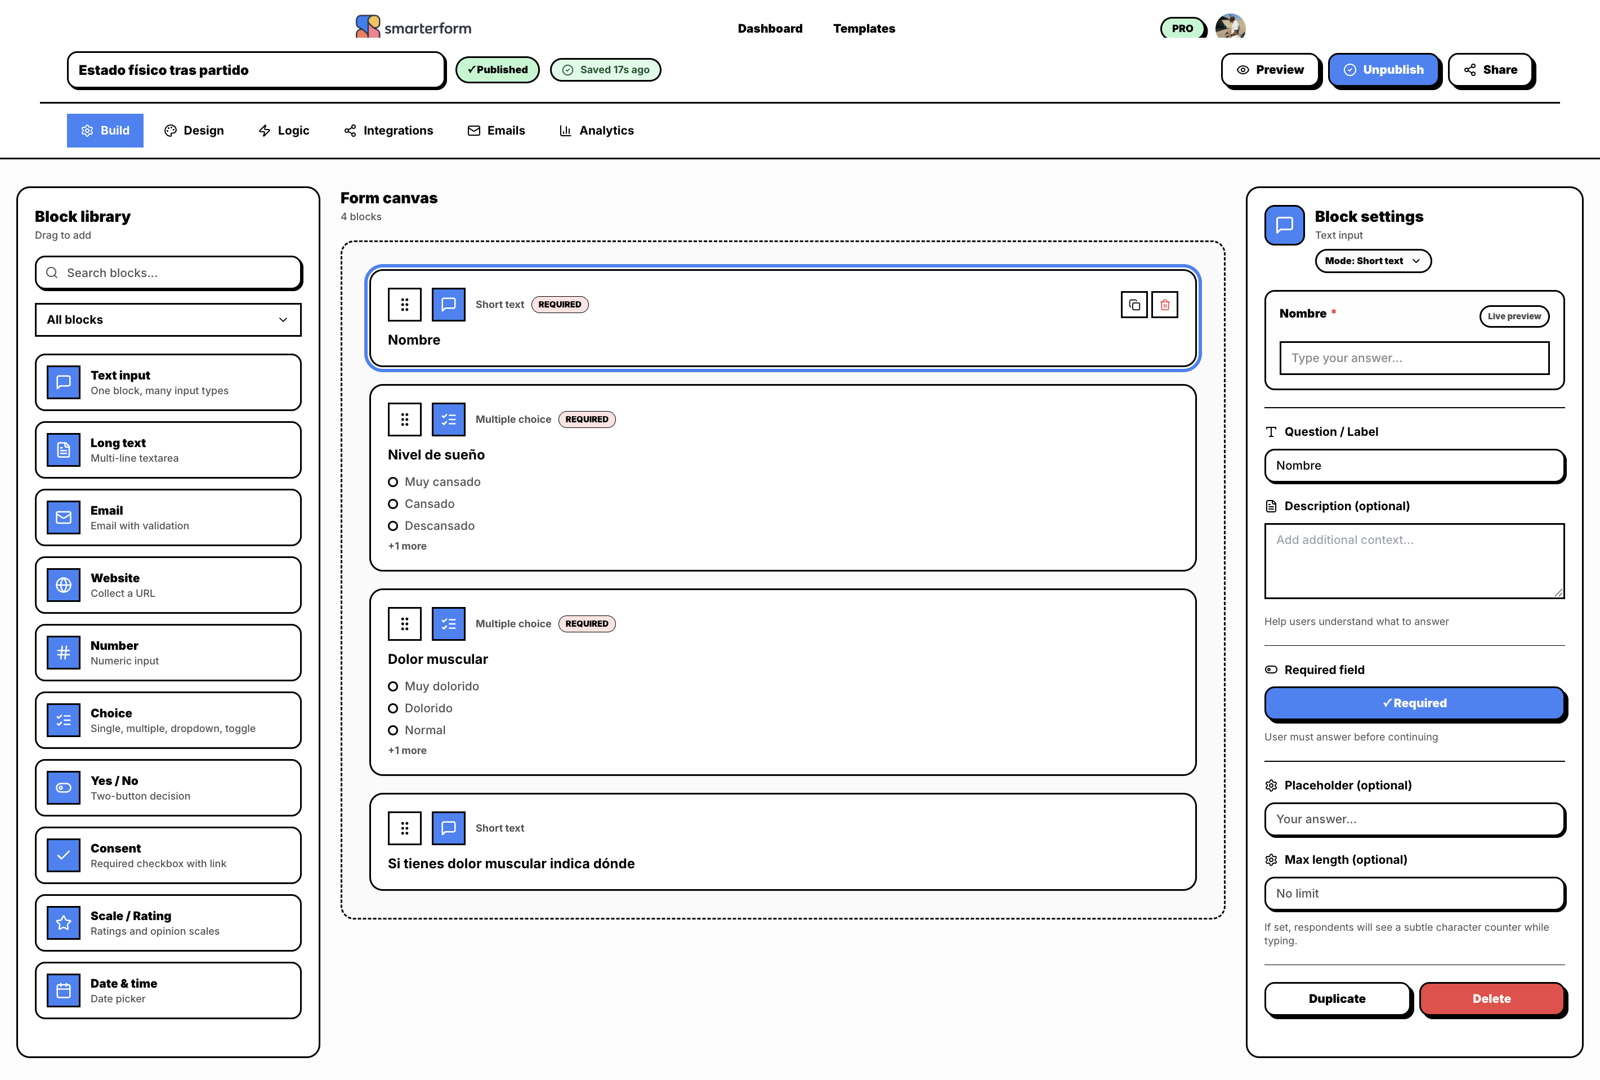The width and height of the screenshot is (1600, 1080).
Task: Expand +1 more options on Nivel de sueño
Action: pyautogui.click(x=407, y=546)
